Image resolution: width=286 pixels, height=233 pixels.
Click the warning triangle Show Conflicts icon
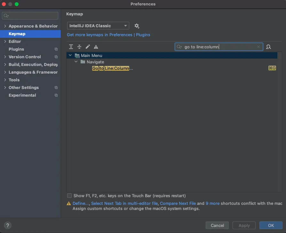coord(96,47)
